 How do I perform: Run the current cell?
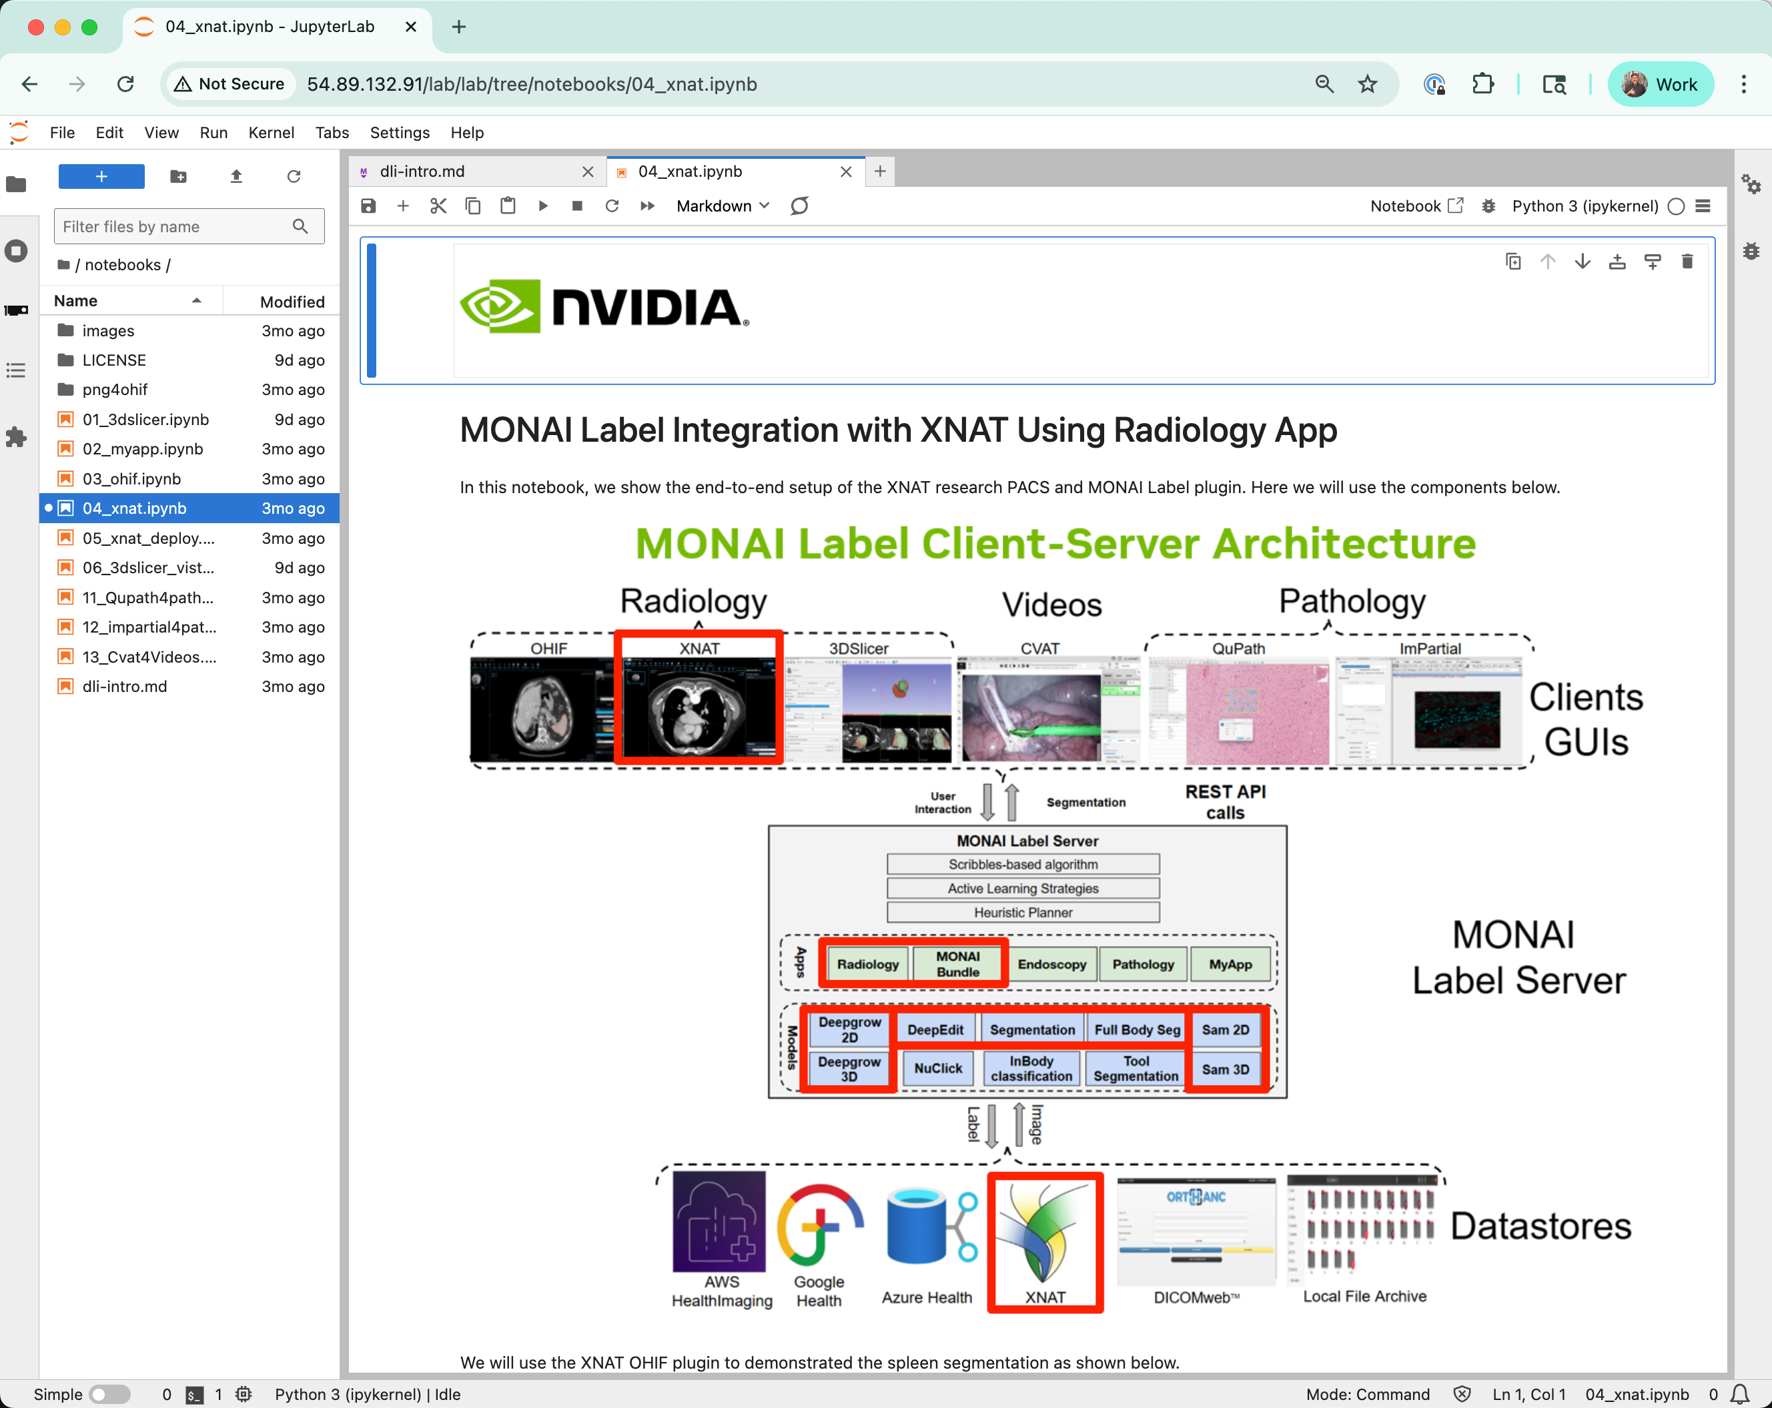point(542,206)
